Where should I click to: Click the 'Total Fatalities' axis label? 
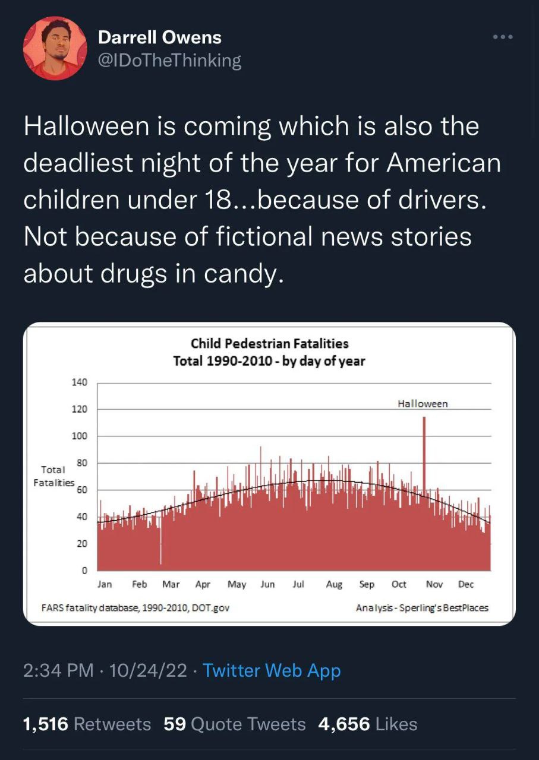(x=53, y=476)
